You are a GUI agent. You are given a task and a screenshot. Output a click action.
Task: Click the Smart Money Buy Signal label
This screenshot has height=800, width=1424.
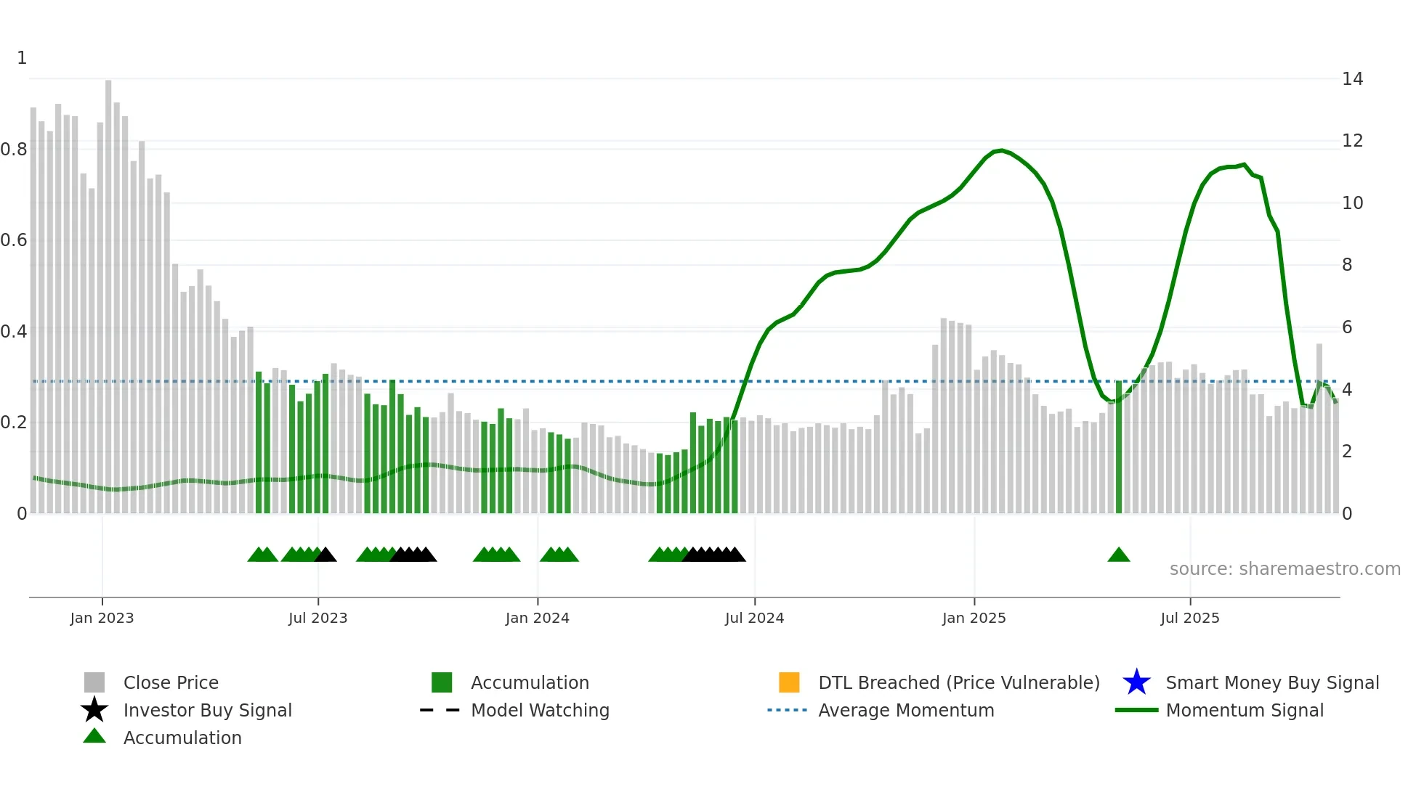[1272, 682]
